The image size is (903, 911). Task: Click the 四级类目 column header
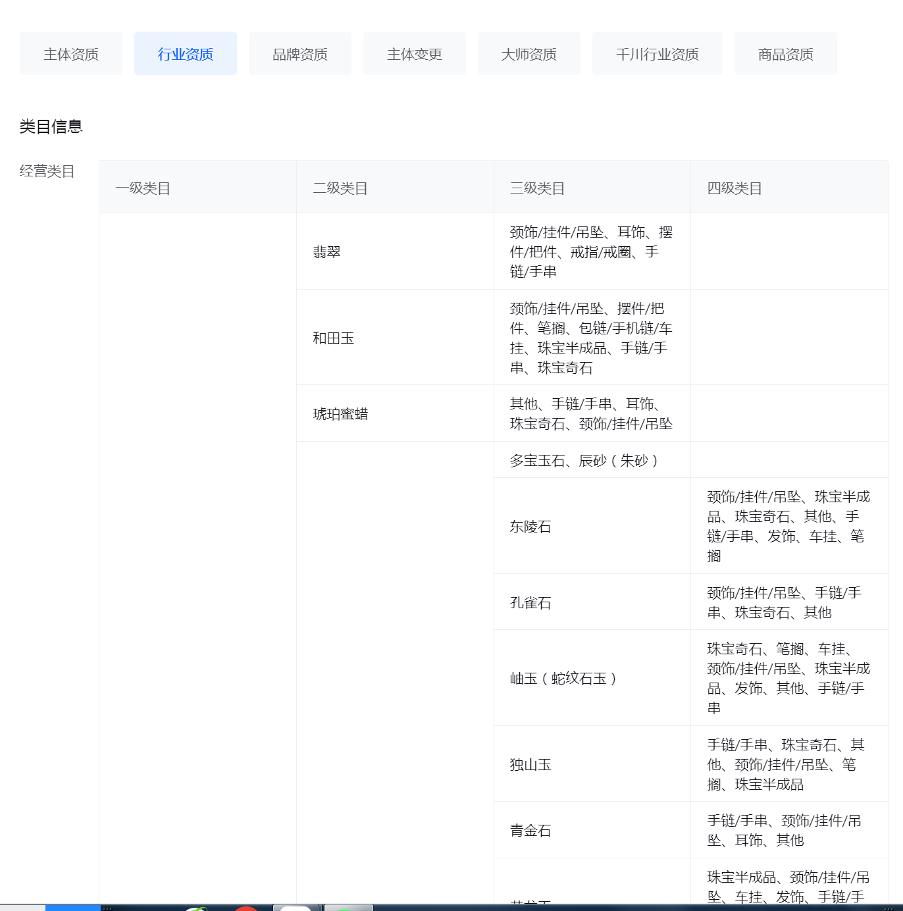coord(735,188)
